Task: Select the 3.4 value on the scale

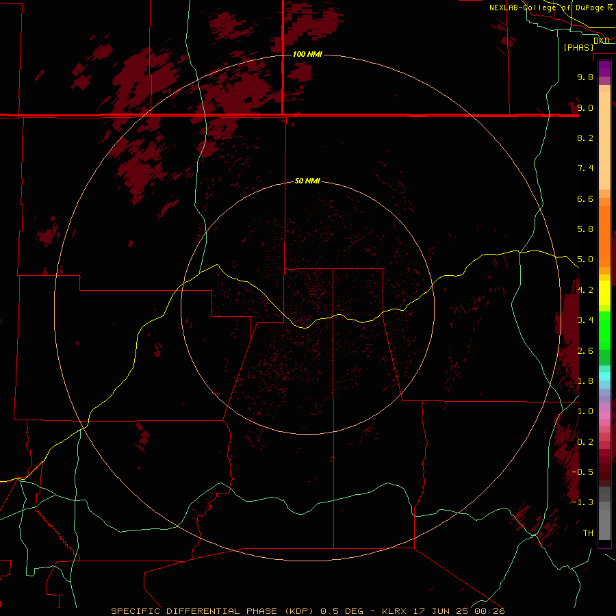Action: tap(585, 320)
